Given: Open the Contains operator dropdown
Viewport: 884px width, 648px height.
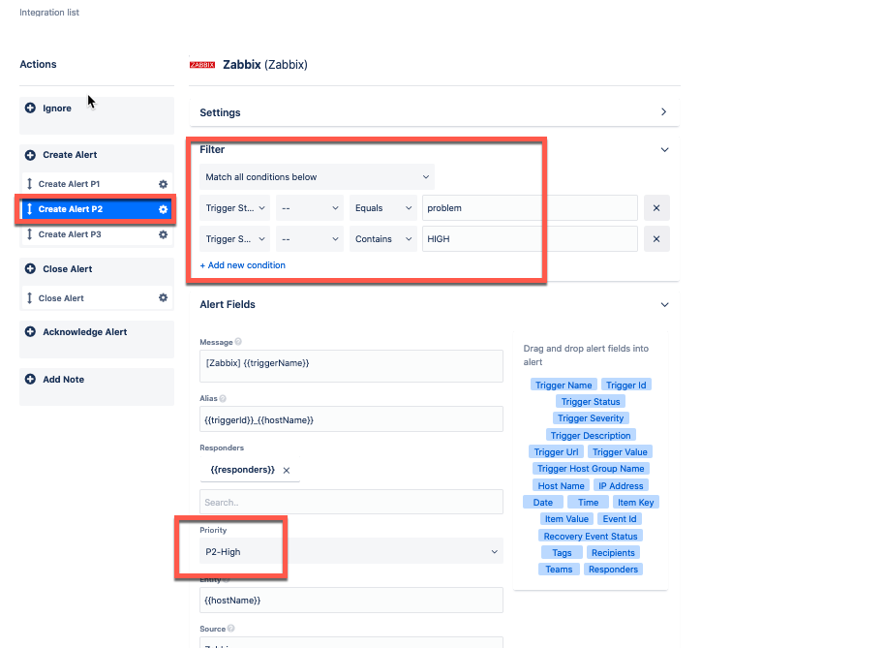Looking at the screenshot, I should pos(382,239).
